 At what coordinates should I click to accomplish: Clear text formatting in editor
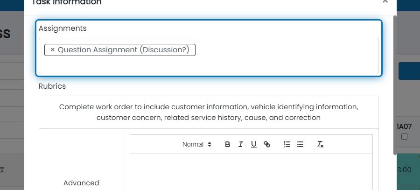point(320,144)
